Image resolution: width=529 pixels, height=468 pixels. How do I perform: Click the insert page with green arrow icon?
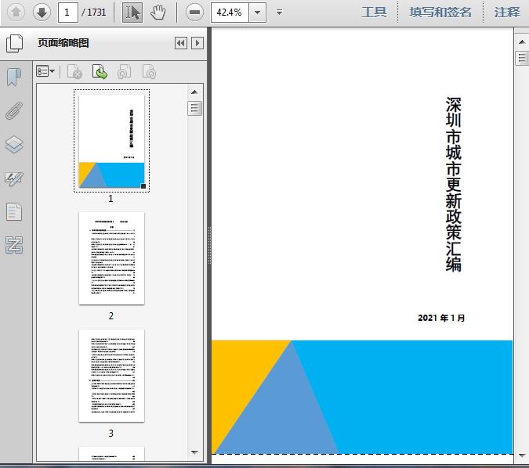coord(100,72)
